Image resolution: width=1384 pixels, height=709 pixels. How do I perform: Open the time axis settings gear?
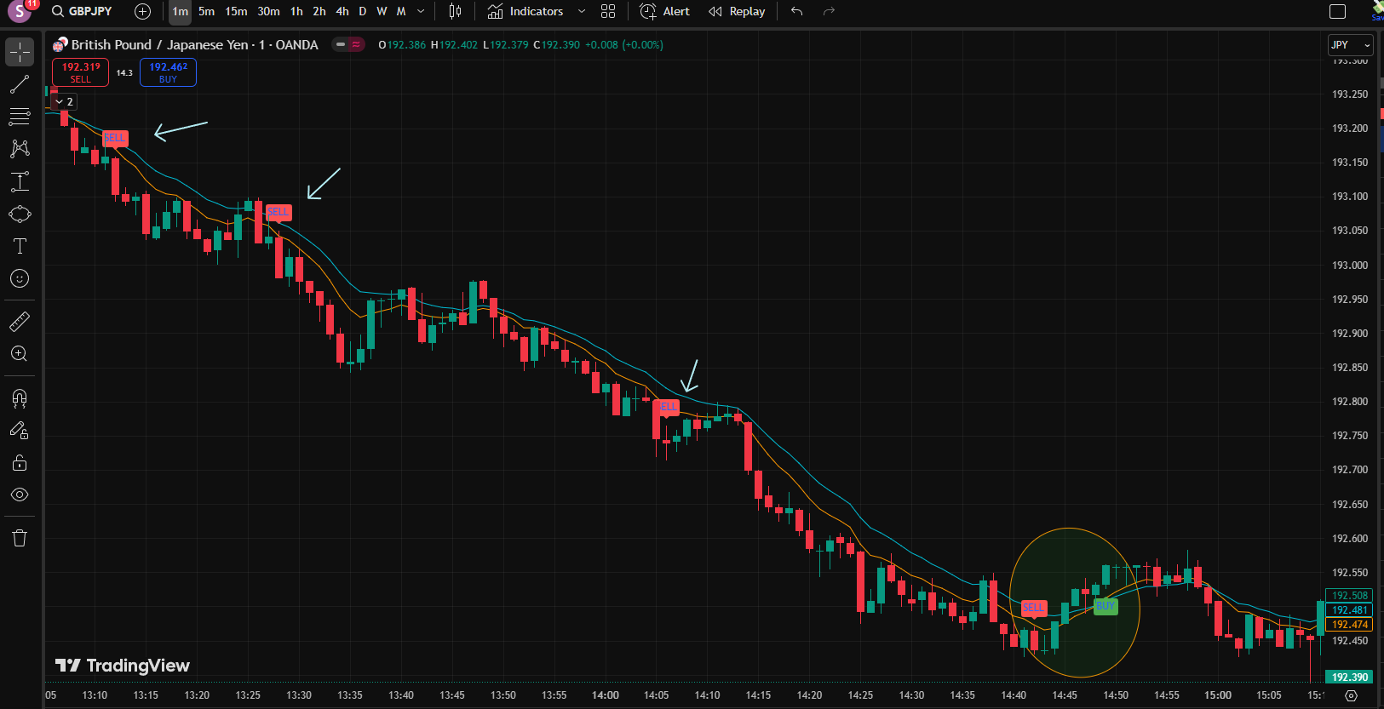[x=1351, y=695]
